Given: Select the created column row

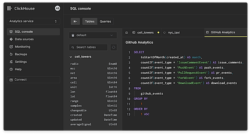Looking at the screenshot, I should click(94, 115).
